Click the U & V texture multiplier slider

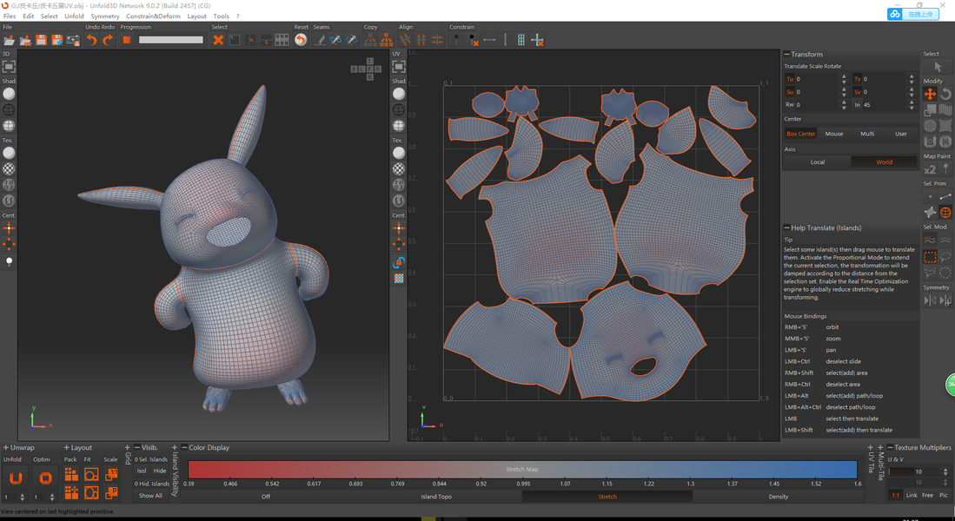pos(901,472)
